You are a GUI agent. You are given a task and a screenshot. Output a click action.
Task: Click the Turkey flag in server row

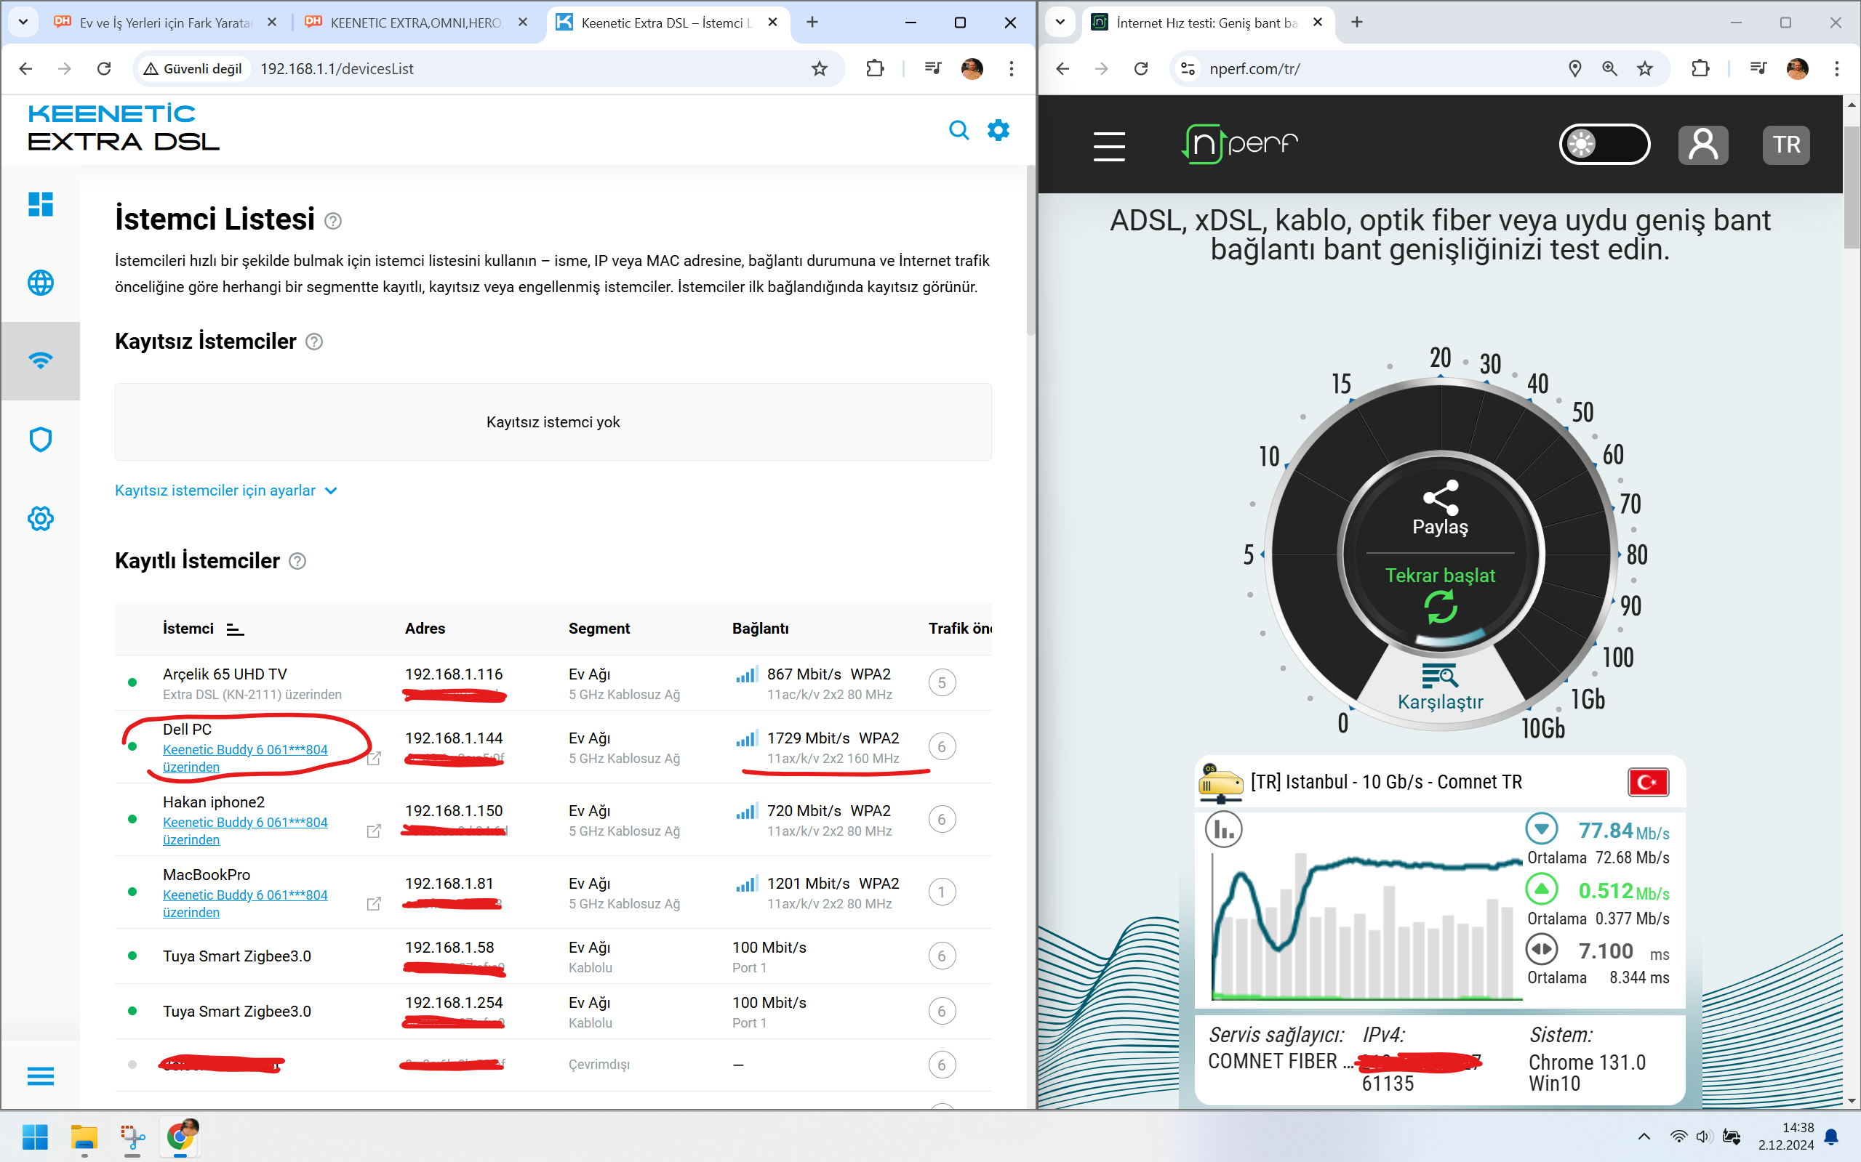(1648, 783)
